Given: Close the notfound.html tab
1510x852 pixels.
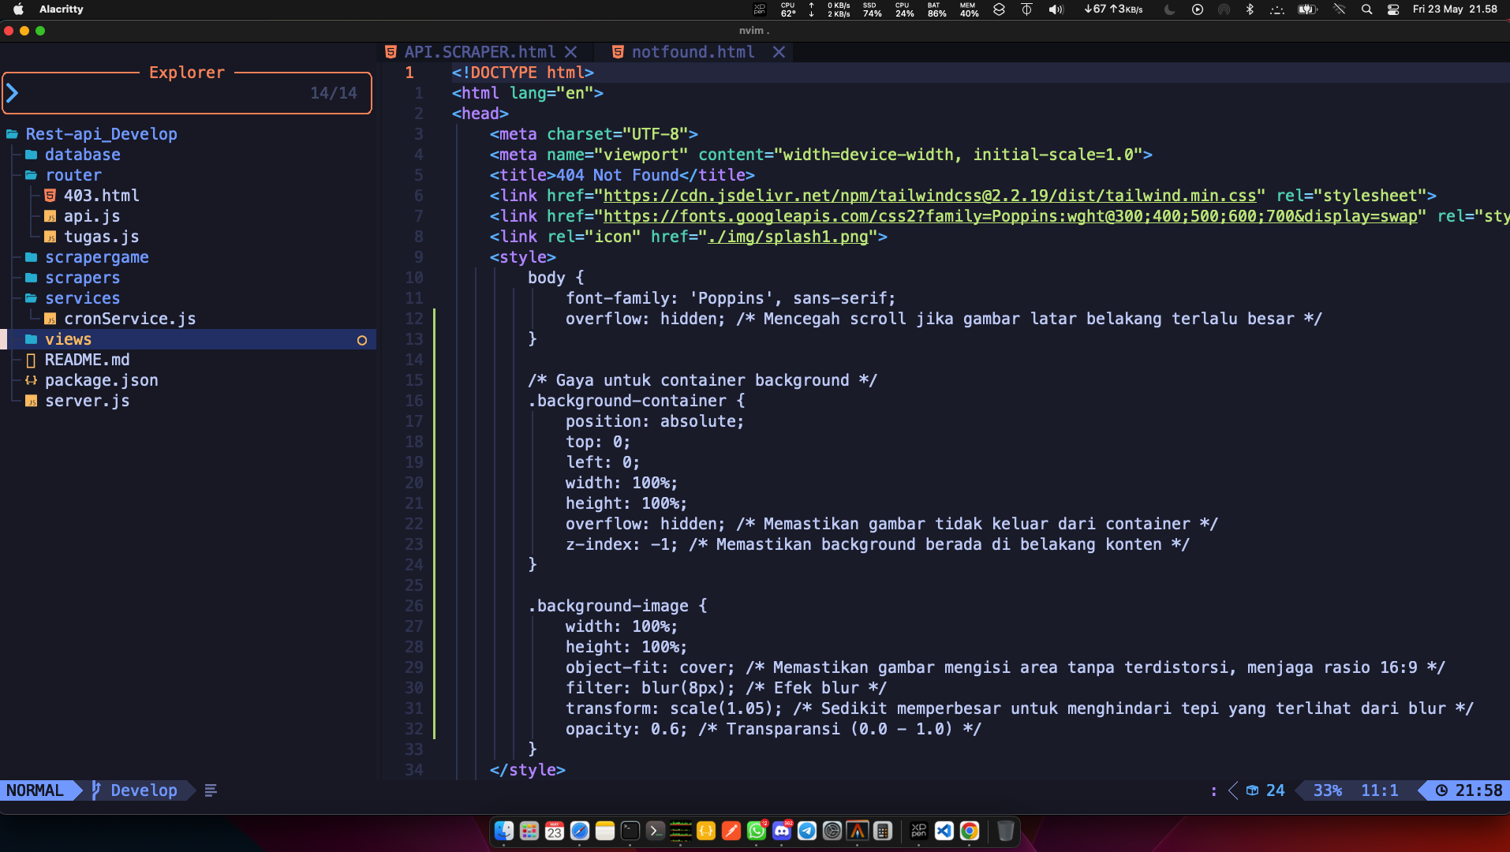Looking at the screenshot, I should [779, 52].
